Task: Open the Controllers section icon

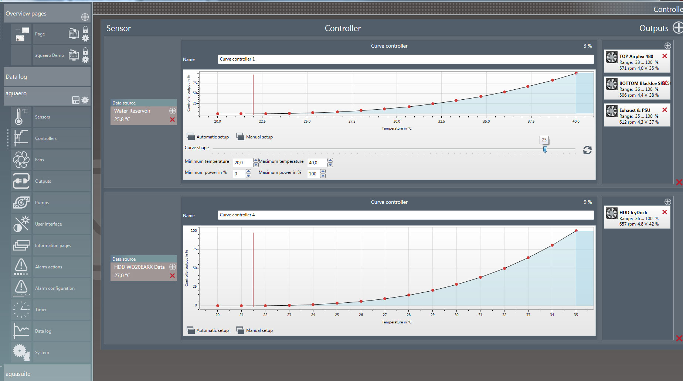Action: [x=21, y=138]
